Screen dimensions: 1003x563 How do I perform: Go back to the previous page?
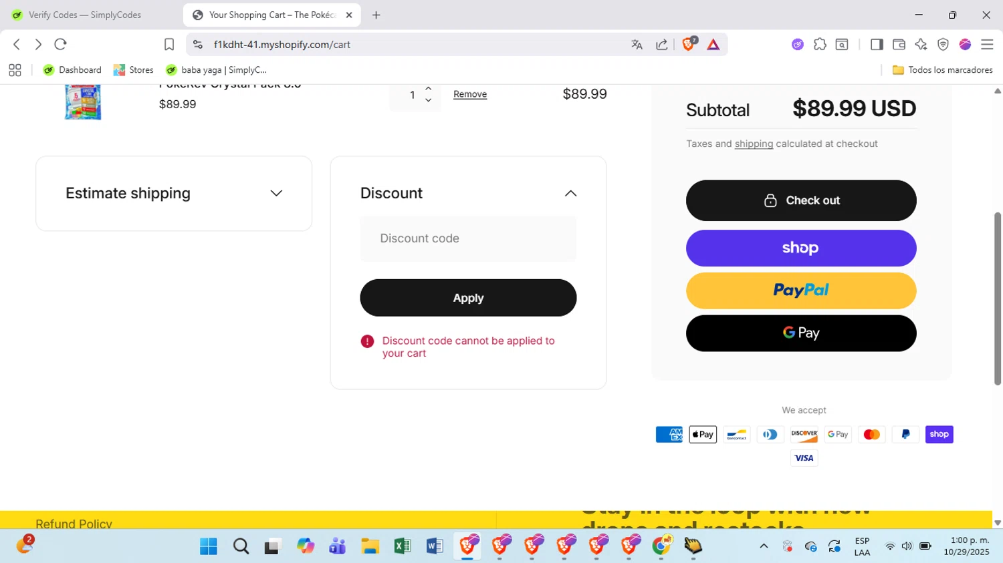(x=17, y=45)
